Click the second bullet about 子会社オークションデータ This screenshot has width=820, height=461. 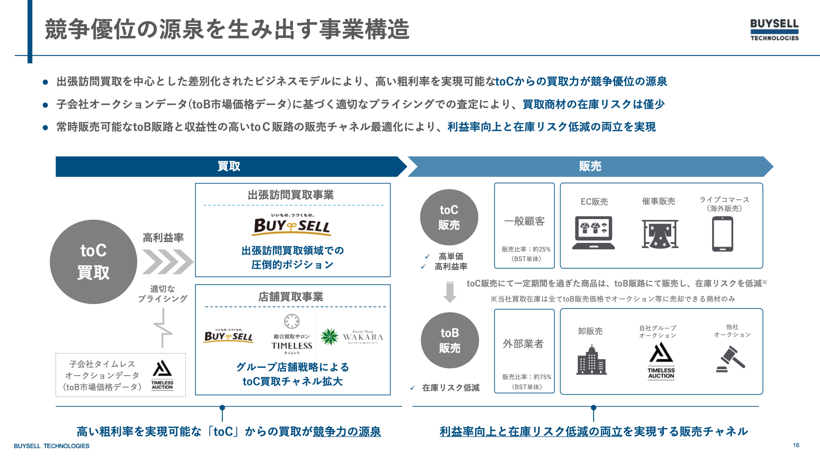click(x=360, y=104)
